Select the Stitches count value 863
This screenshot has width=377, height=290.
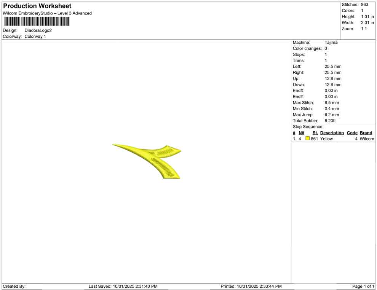pyautogui.click(x=364, y=5)
